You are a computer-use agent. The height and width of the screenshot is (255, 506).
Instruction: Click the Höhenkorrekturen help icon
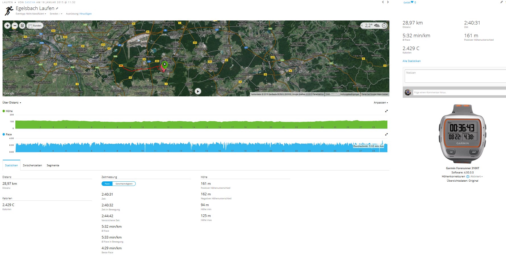(x=468, y=177)
